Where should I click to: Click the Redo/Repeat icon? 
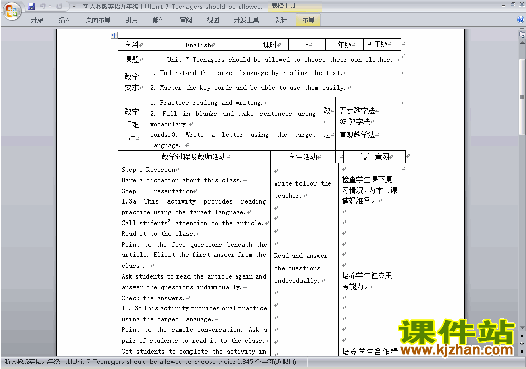coord(60,6)
